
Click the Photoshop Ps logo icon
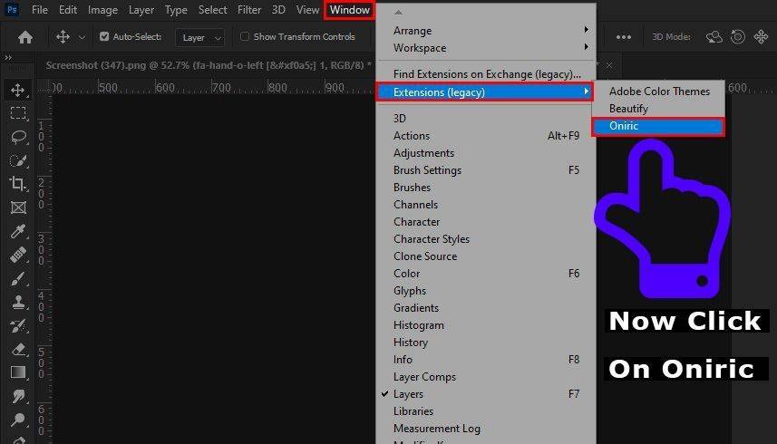[12, 9]
